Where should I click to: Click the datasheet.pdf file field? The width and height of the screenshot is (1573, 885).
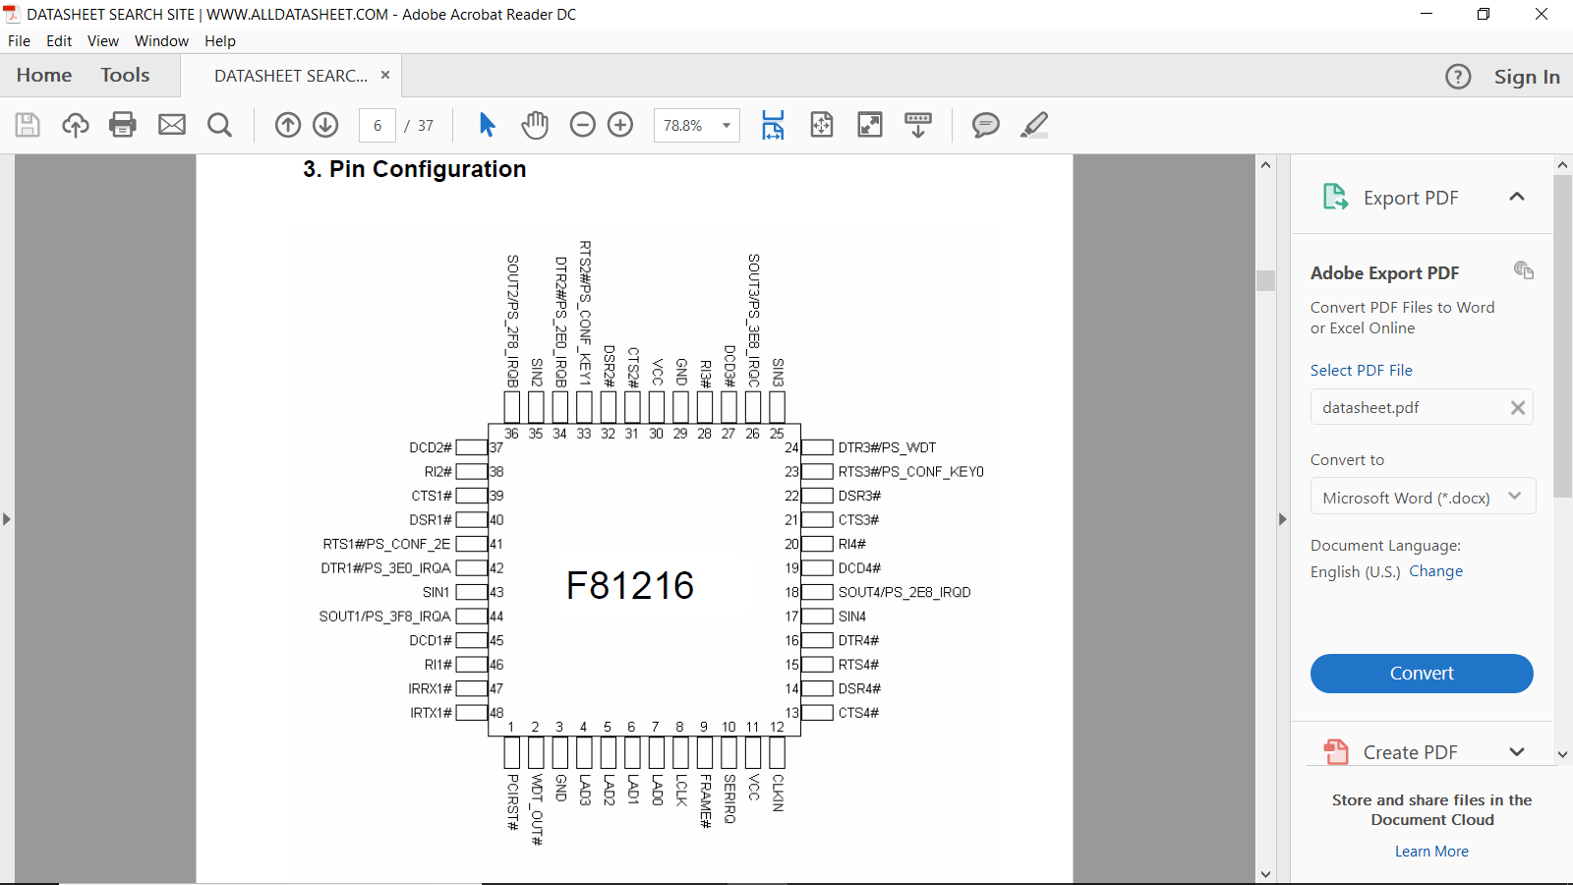coord(1422,407)
